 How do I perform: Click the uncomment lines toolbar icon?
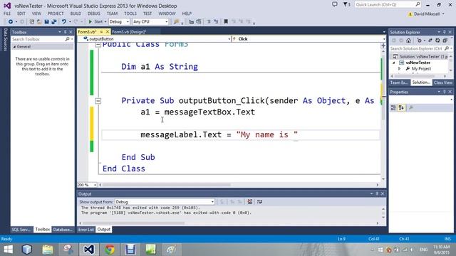point(216,22)
